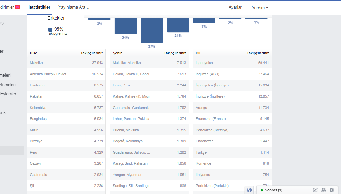341x194 pixels.
Task: Click the Pakistan country row
Action: pos(66,96)
